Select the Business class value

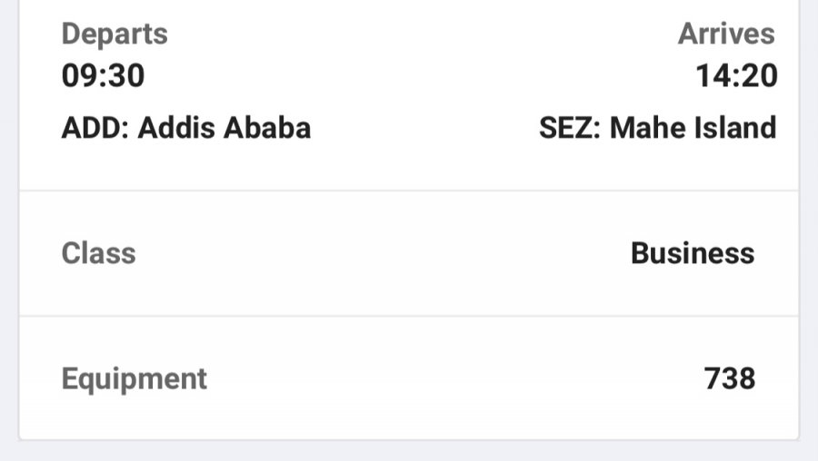pos(693,252)
